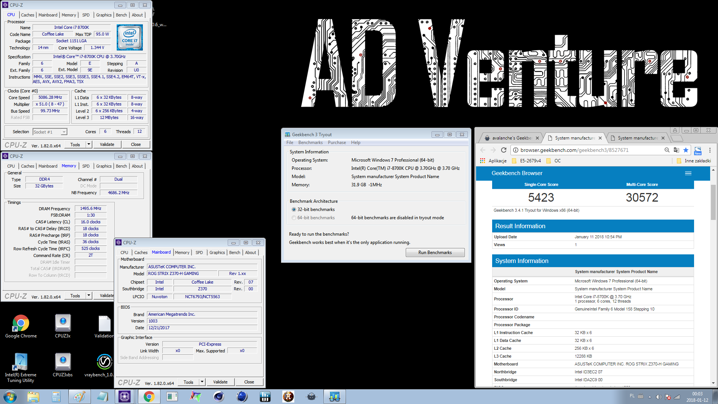
Task: Open Graphics tab in Mainboard CPU-Z window
Action: click(217, 252)
